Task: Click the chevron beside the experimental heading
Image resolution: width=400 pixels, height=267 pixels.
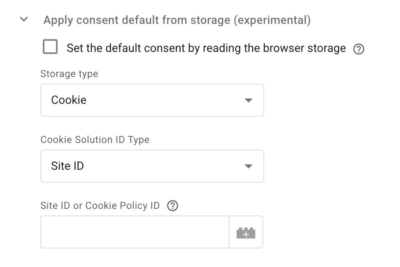Action: coord(23,19)
